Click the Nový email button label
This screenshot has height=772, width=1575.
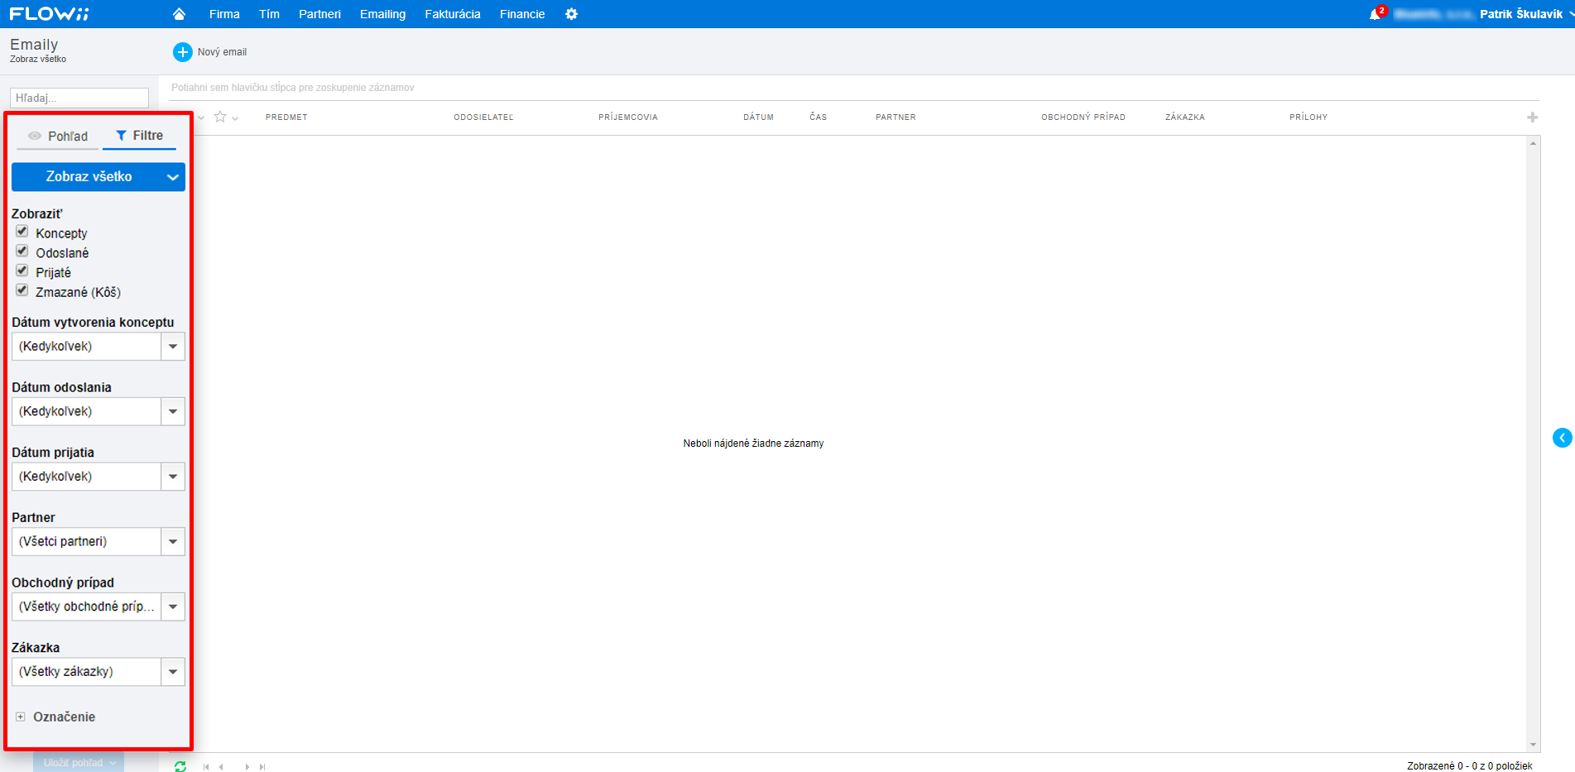point(222,52)
